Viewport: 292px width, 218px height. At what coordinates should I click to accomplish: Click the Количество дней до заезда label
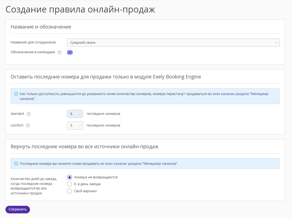[x=34, y=186]
